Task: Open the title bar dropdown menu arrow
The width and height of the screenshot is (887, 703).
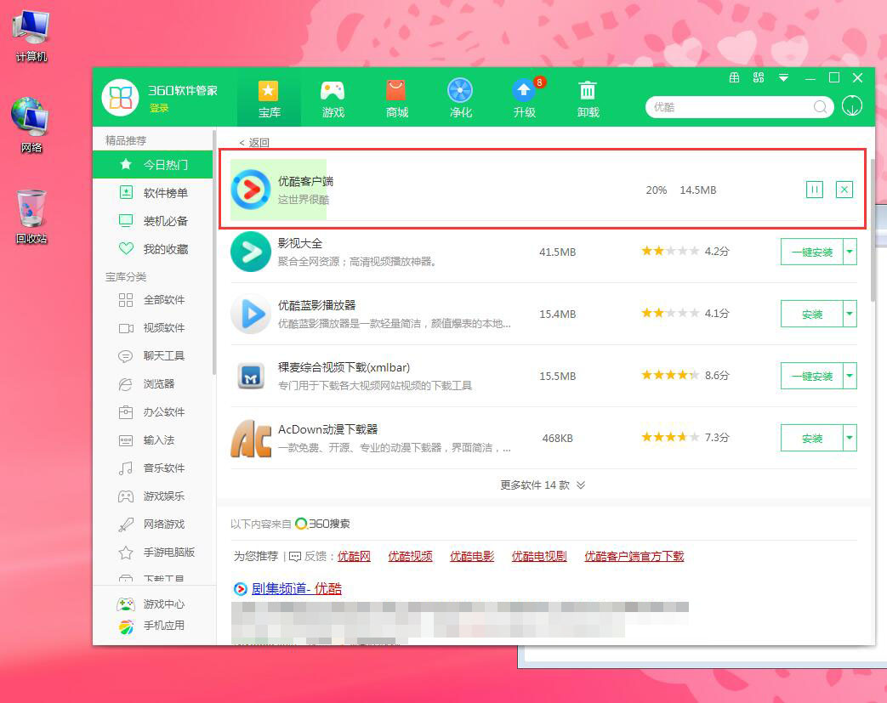Action: click(783, 77)
